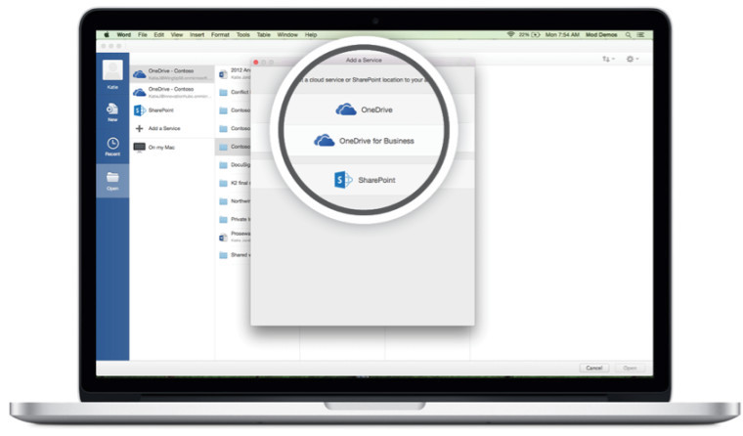The image size is (743, 436).
Task: Click the New document sidebar icon
Action: coord(112,111)
